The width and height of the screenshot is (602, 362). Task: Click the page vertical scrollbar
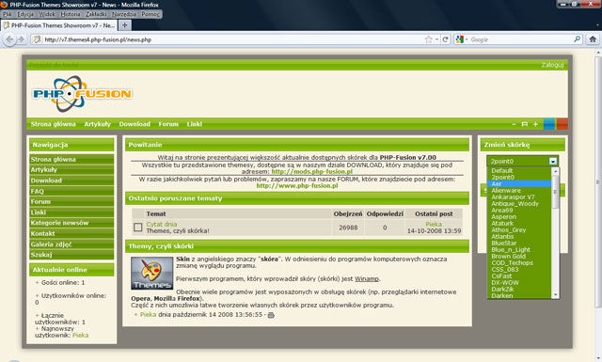[x=598, y=182]
